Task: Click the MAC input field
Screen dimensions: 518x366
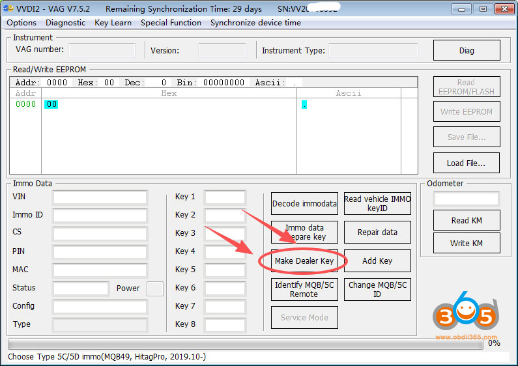Action: (100, 270)
